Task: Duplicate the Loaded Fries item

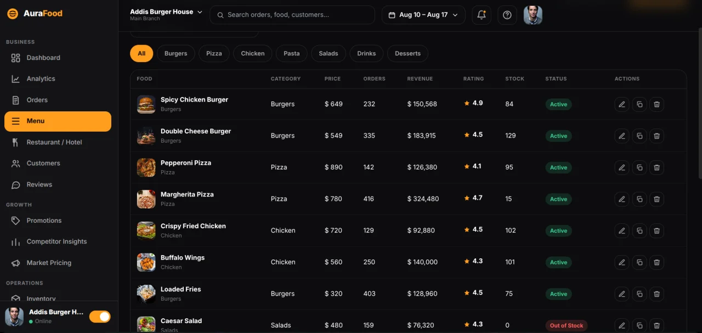Action: click(x=639, y=294)
